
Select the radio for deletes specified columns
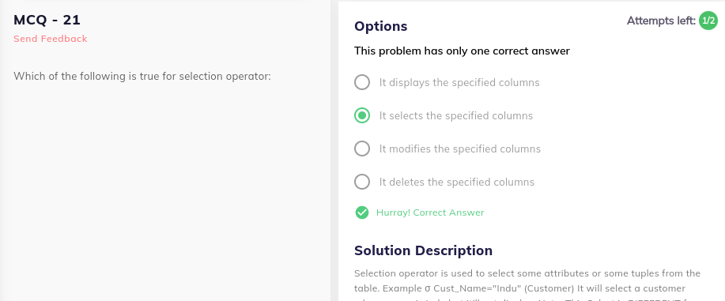362,182
